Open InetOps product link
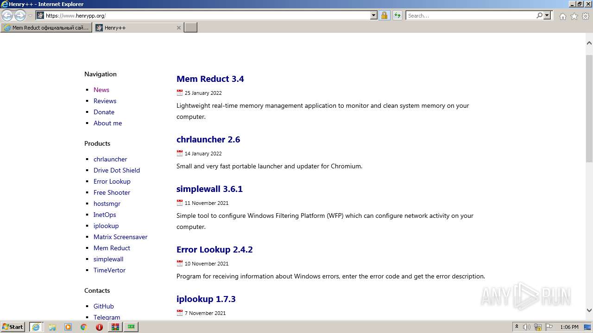The height and width of the screenshot is (333, 593). 105,215
